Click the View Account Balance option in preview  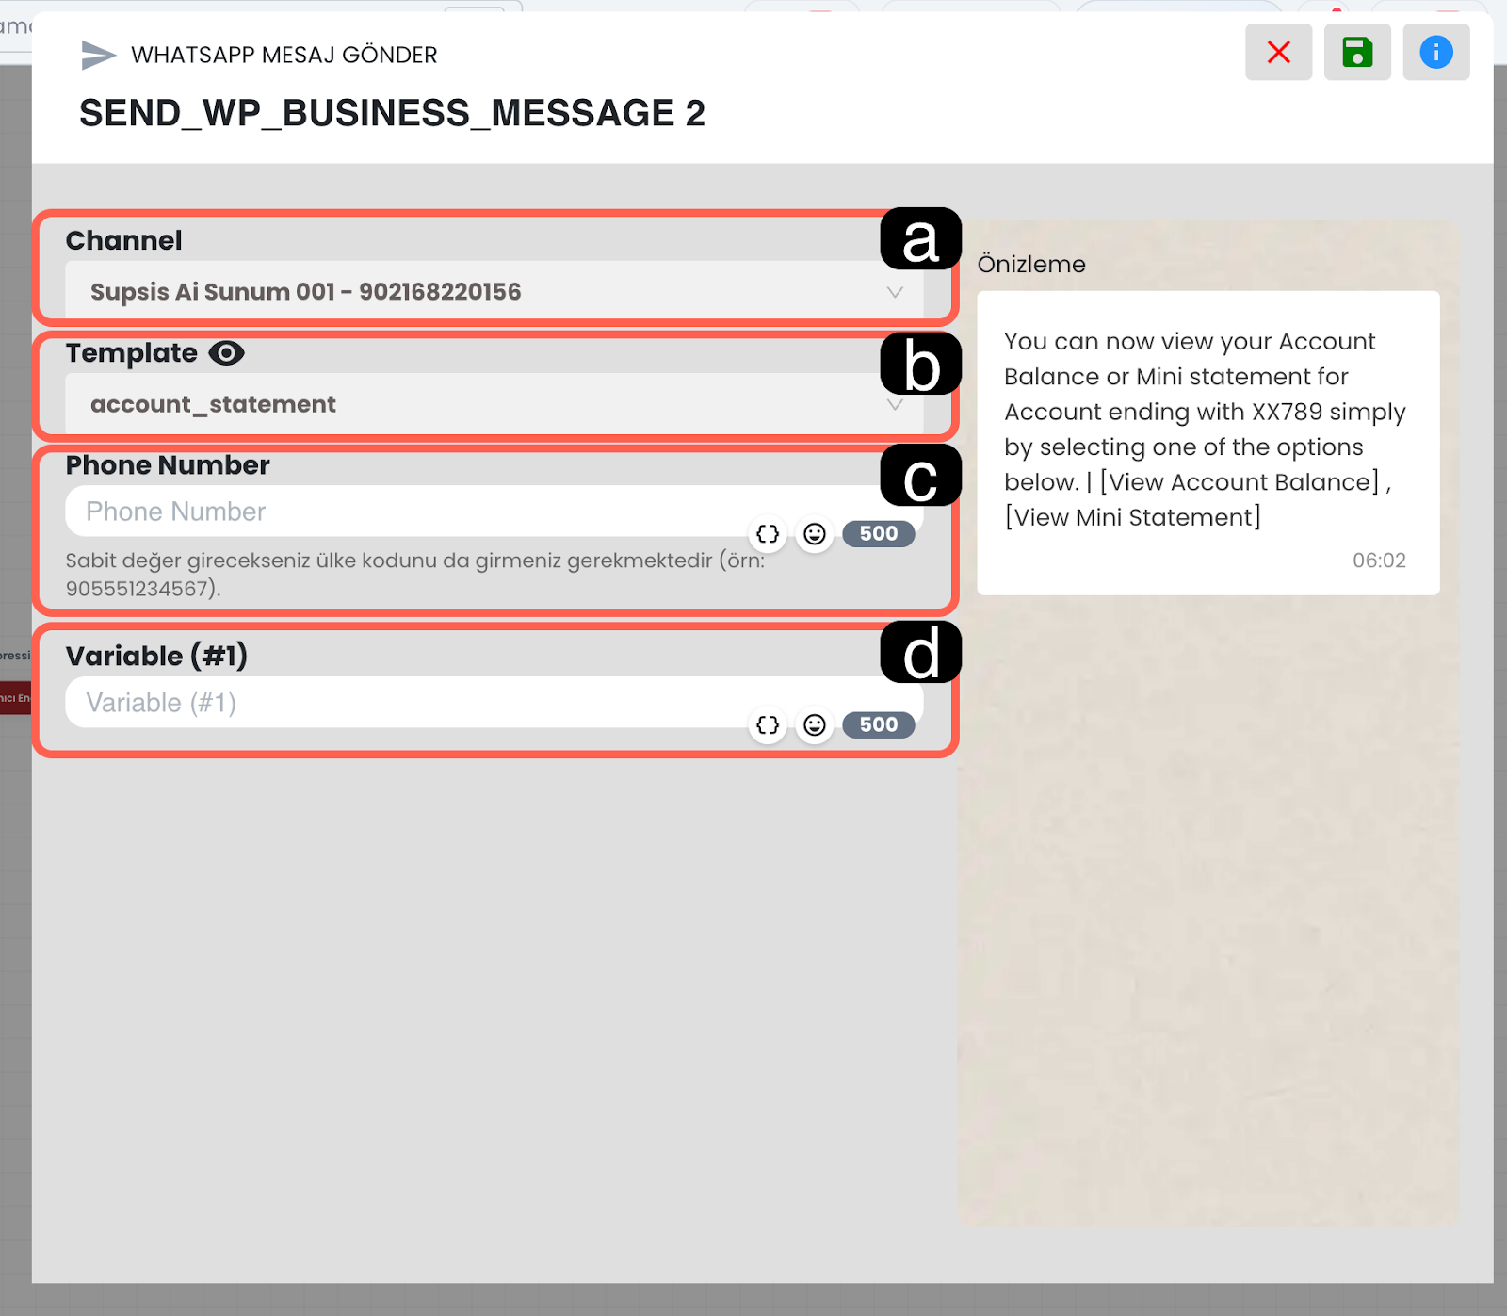(x=1240, y=482)
